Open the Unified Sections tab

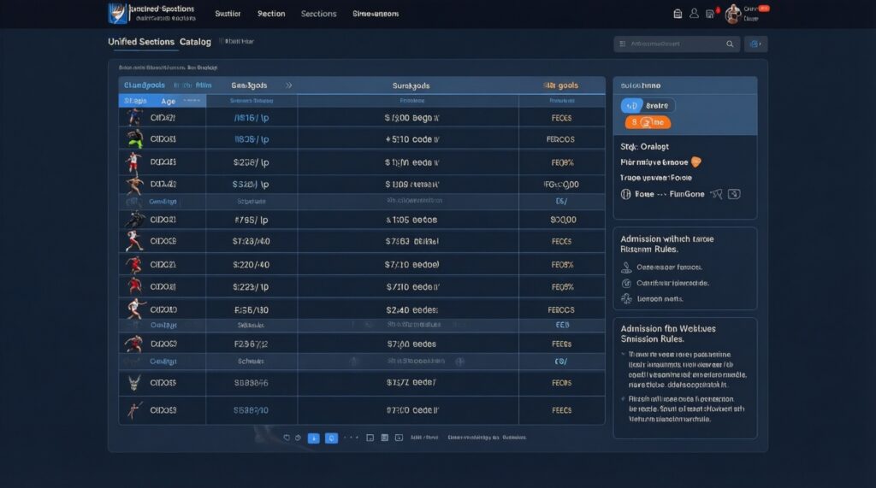coord(141,41)
